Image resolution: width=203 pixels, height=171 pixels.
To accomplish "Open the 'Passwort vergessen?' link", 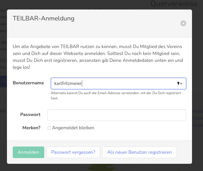I will tap(73, 152).
